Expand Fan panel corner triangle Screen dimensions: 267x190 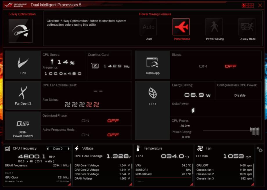coord(252,184)
